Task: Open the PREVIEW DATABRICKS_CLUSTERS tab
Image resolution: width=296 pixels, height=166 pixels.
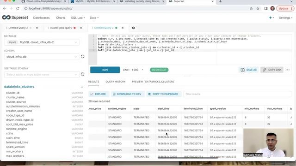Action: coord(153,82)
